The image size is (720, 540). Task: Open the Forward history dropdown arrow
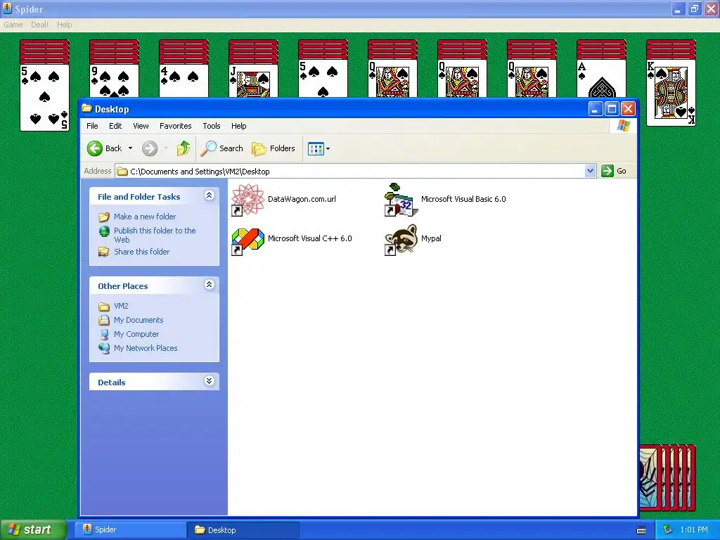166,148
